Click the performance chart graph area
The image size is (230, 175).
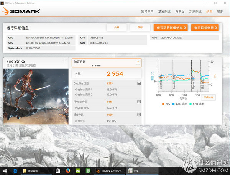pyautogui.click(x=184, y=76)
